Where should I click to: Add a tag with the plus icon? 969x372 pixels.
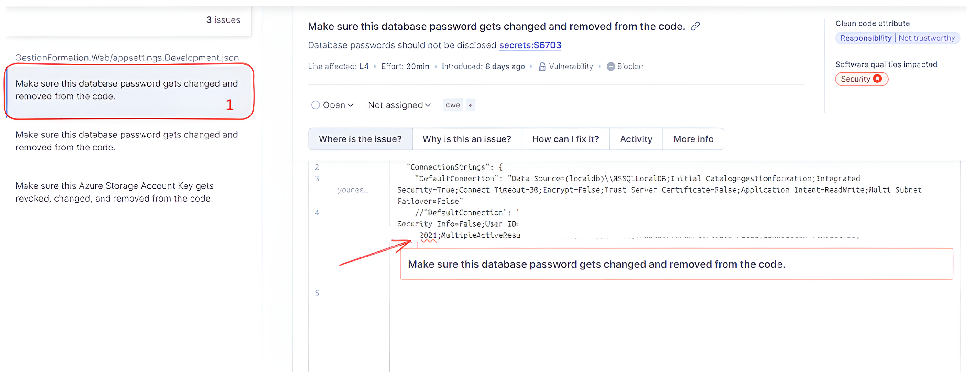click(470, 105)
